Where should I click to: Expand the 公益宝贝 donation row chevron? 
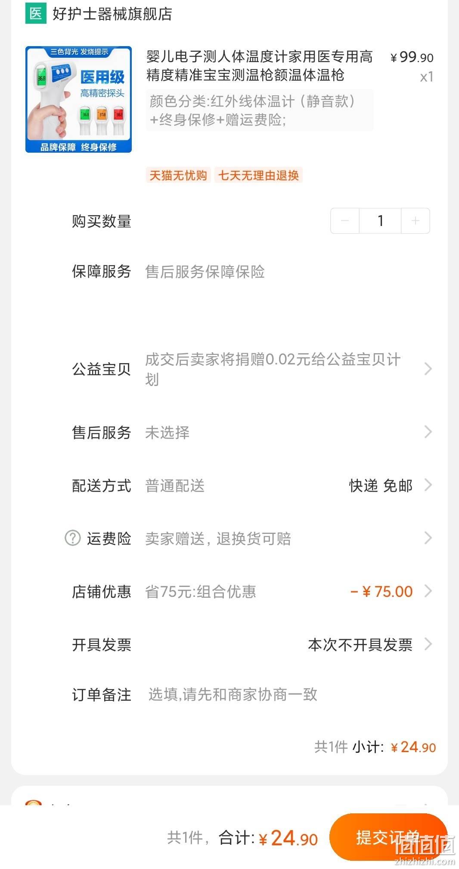pos(428,369)
